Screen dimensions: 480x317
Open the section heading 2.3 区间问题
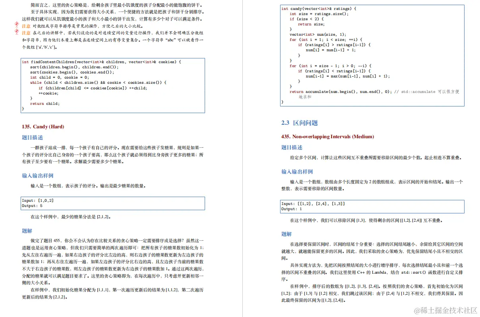(299, 123)
